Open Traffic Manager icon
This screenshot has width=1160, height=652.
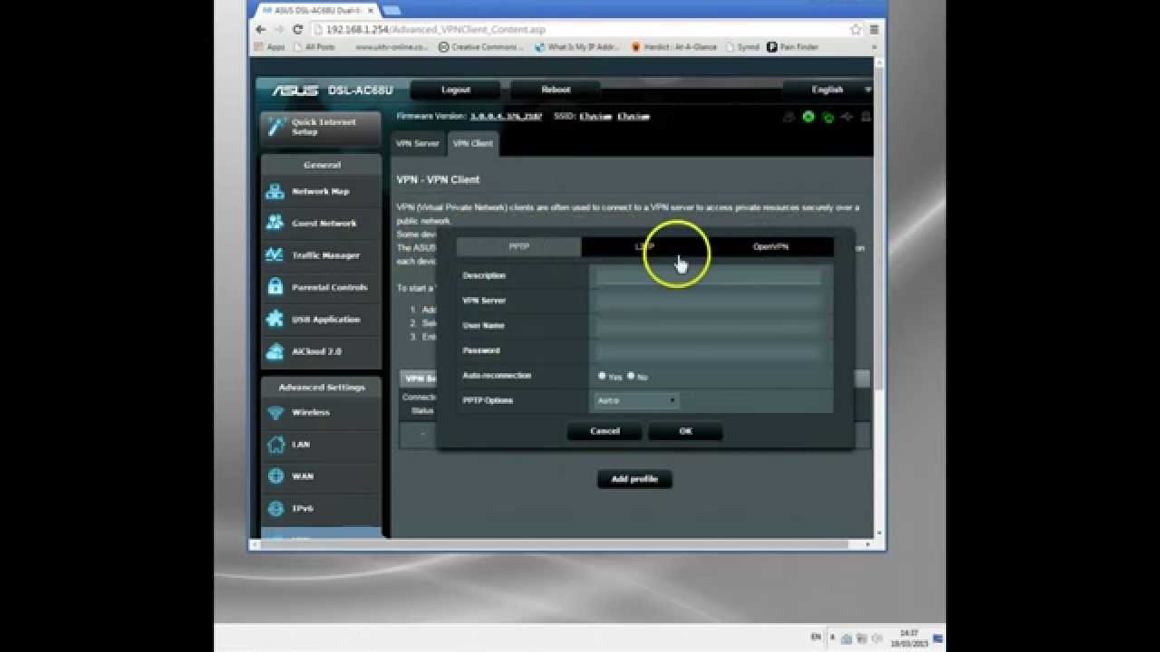click(x=275, y=255)
